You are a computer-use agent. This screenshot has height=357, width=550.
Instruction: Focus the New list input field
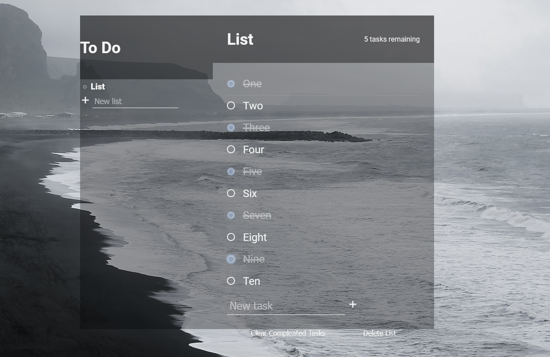[x=135, y=101]
